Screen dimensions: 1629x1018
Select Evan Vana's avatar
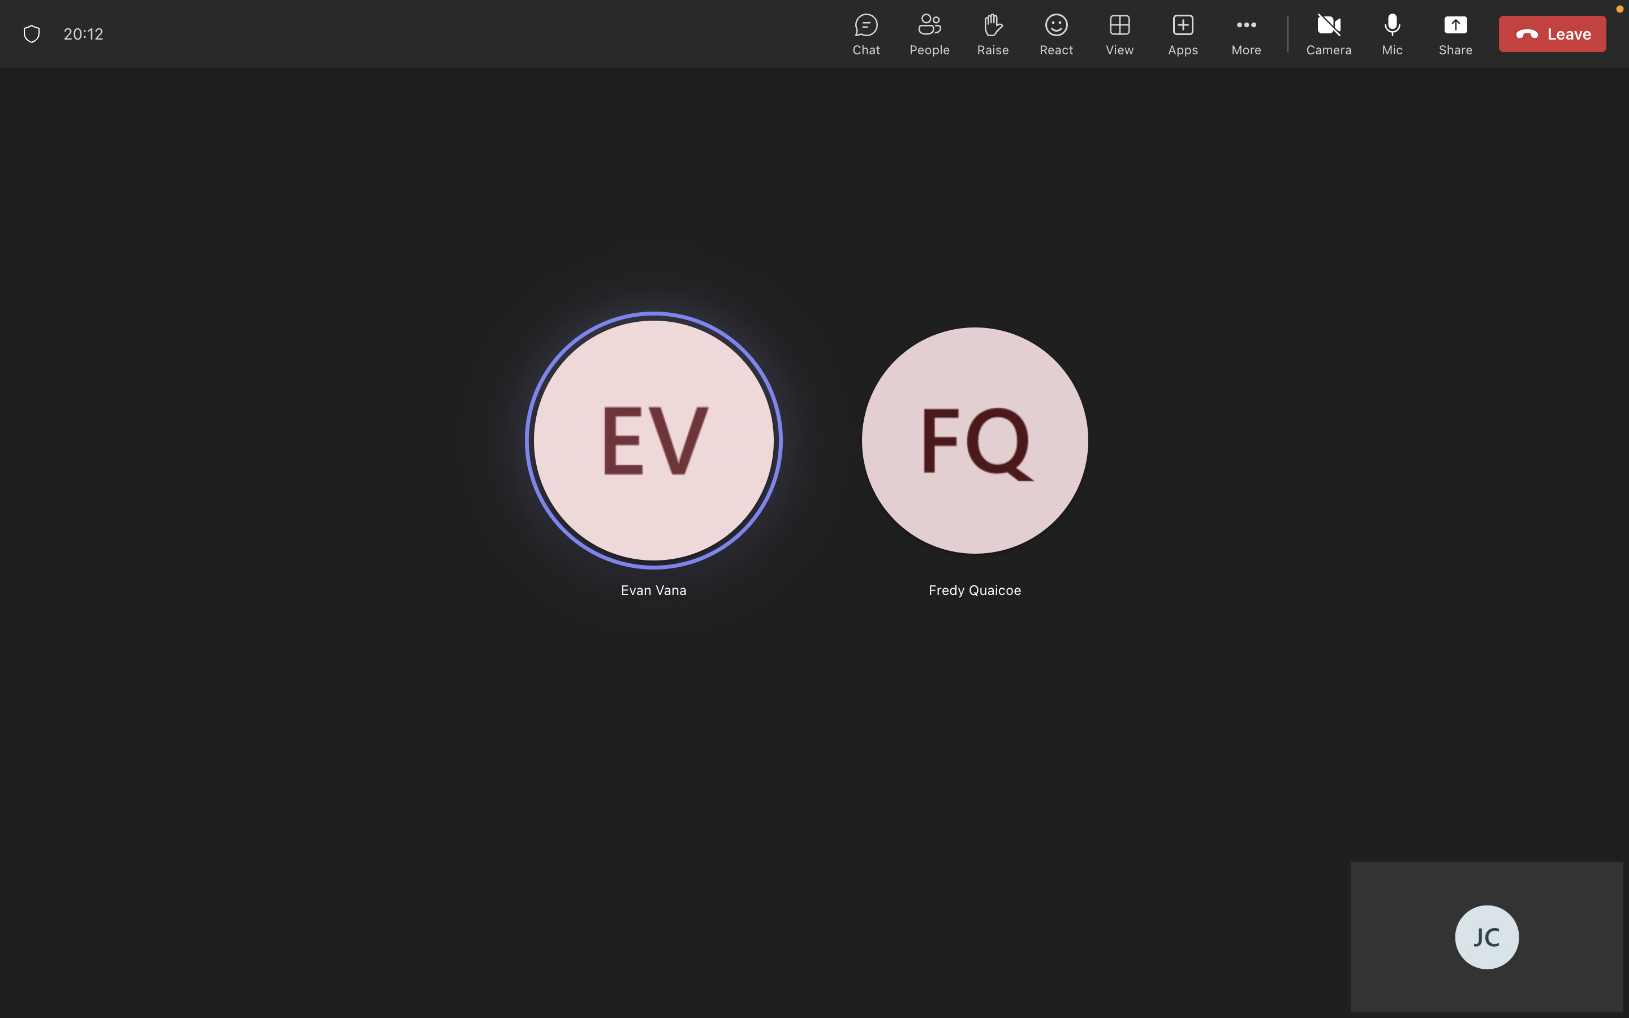[653, 441]
